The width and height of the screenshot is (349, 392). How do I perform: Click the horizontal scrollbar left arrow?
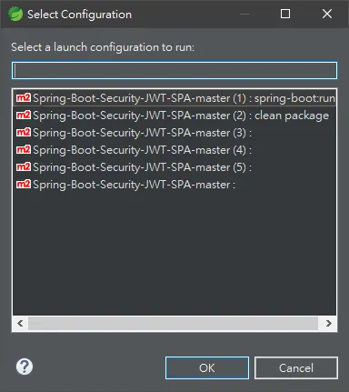coord(20,323)
